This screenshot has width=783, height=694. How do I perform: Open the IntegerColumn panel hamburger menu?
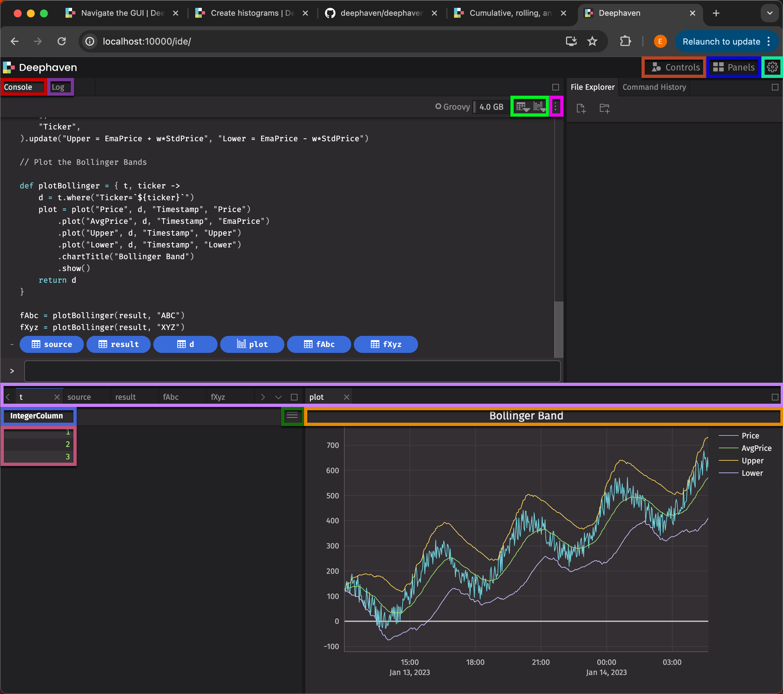(292, 416)
